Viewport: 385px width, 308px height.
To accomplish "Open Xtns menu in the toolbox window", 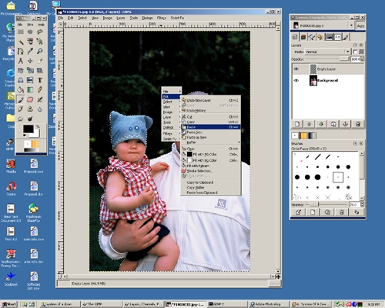I will 30,25.
